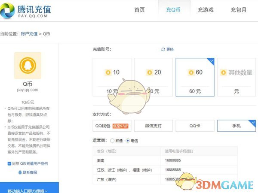Click the number 16885885

pyautogui.click(x=173, y=170)
